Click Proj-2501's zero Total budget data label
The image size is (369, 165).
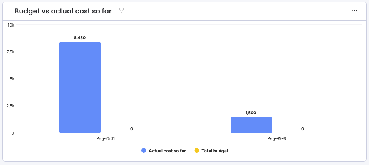(131, 129)
